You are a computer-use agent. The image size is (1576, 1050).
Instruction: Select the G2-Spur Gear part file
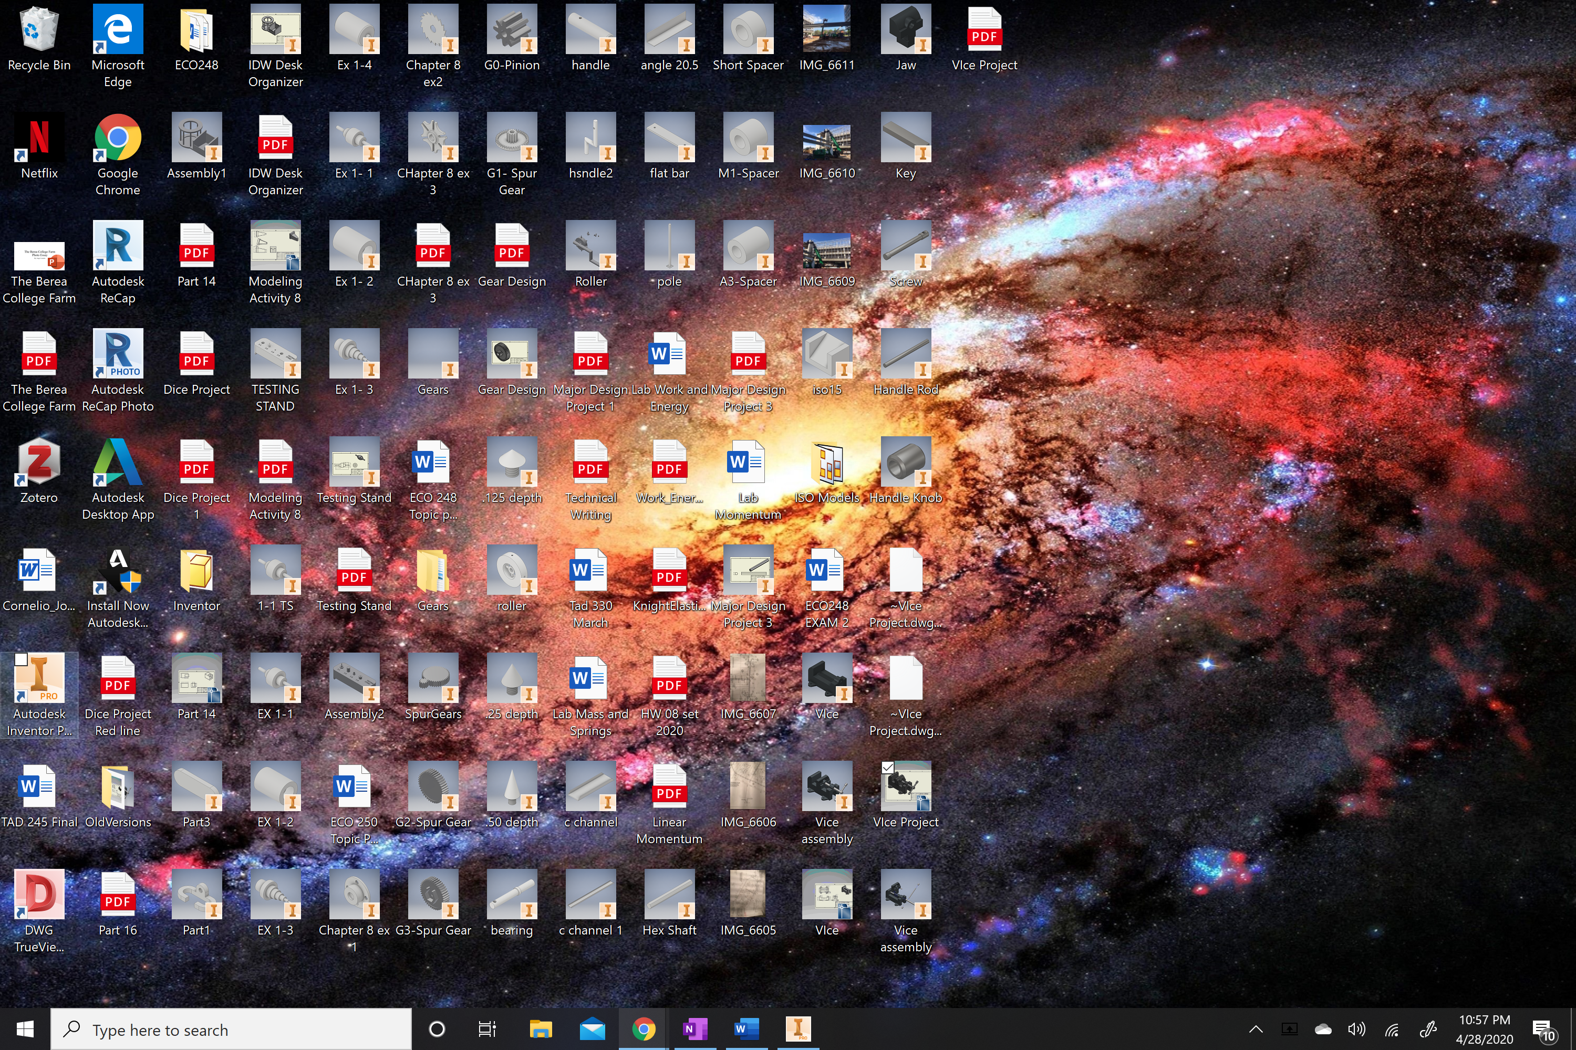[x=433, y=795]
